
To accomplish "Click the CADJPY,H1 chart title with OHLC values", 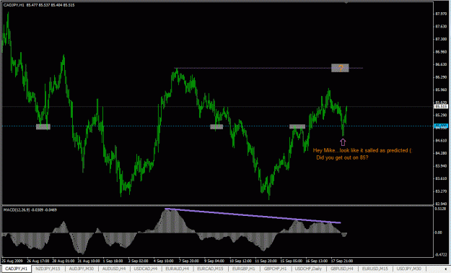I will tap(39, 5).
